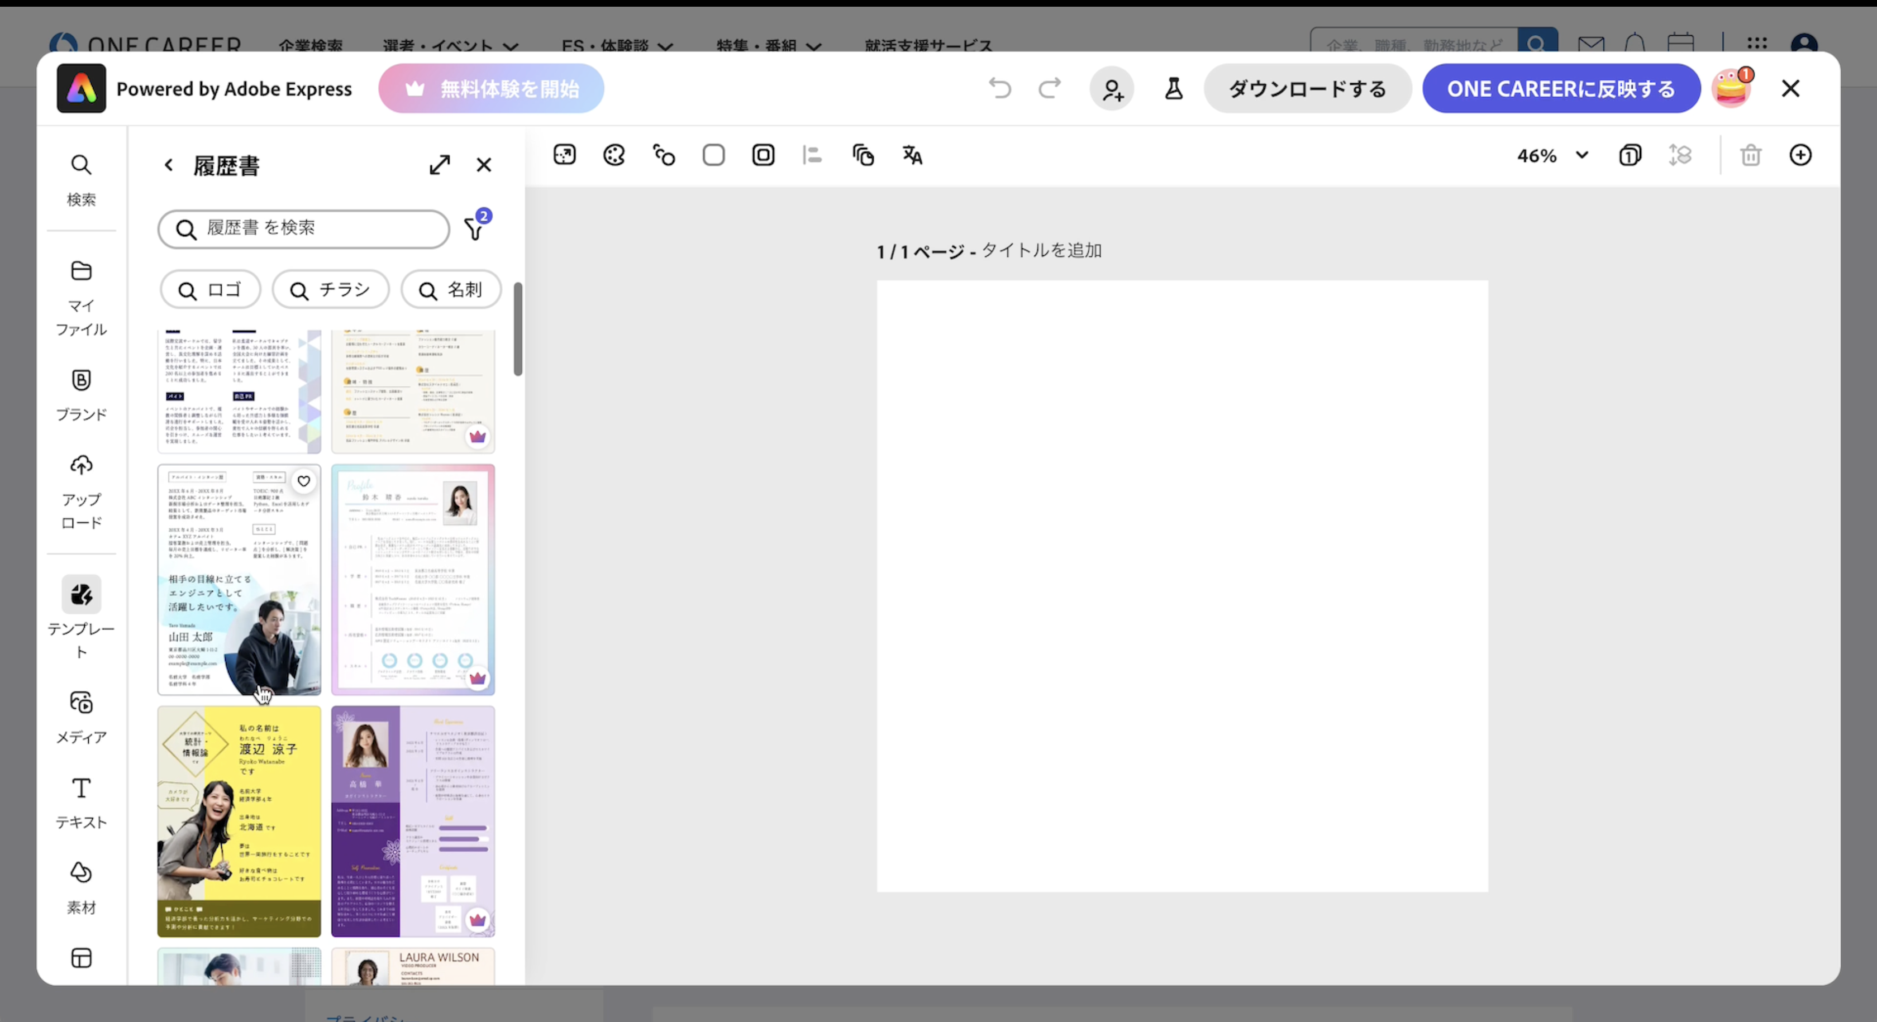
Task: Click the beaker experiments icon
Action: click(x=1173, y=88)
